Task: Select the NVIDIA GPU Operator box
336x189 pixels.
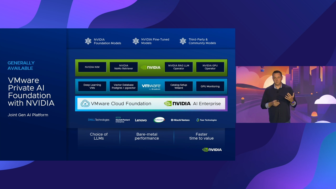Action: pyautogui.click(x=210, y=67)
